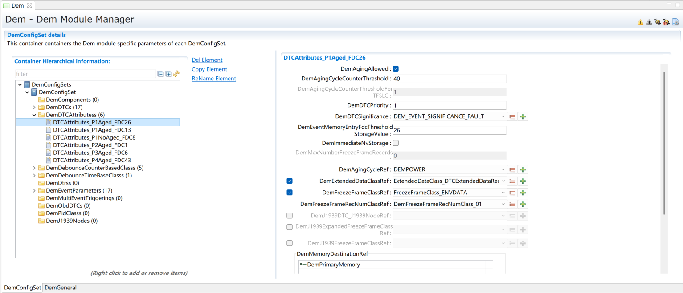Uncheck the DemAgingAllowed checkbox

click(396, 69)
